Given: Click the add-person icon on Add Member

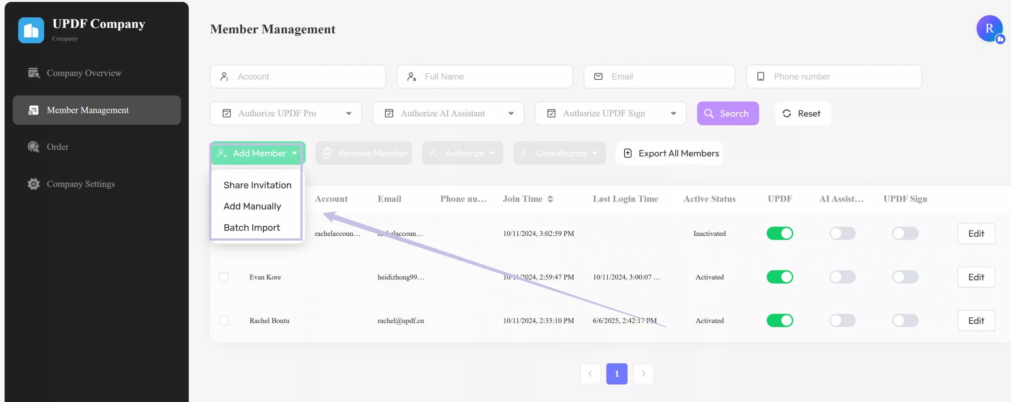Looking at the screenshot, I should click(x=222, y=153).
